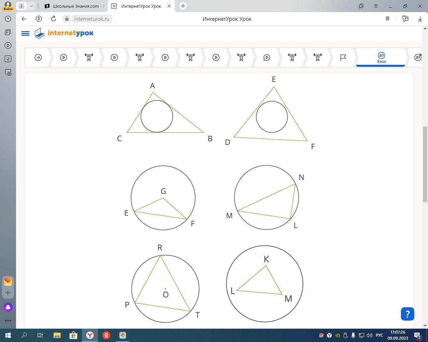The height and width of the screenshot is (342, 428).
Task: Select the ДЗ База tab
Action: (381, 57)
